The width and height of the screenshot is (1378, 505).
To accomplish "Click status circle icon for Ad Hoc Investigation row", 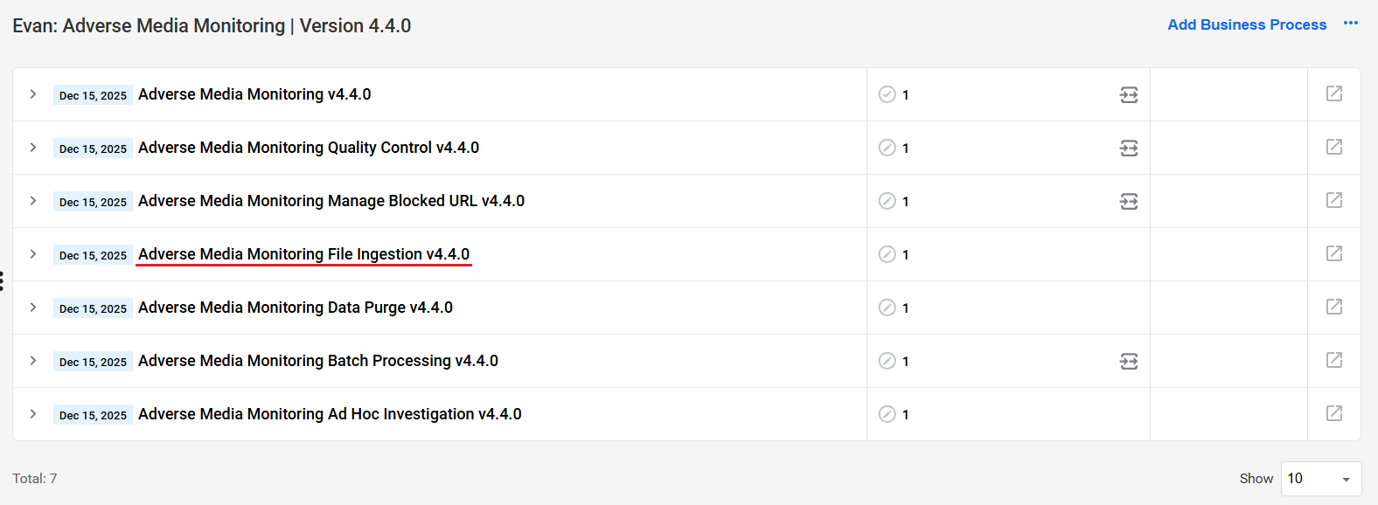I will tap(887, 414).
